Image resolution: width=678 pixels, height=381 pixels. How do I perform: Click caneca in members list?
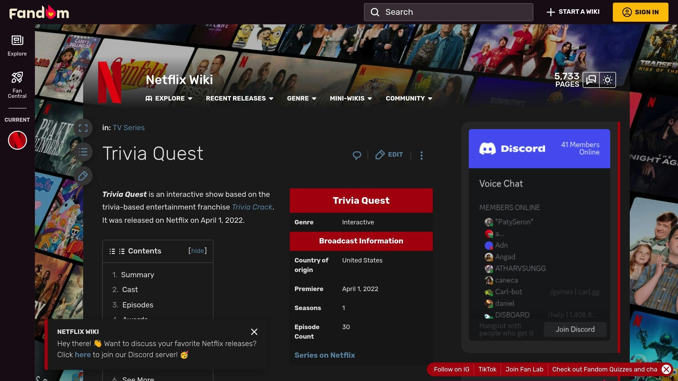pos(506,280)
